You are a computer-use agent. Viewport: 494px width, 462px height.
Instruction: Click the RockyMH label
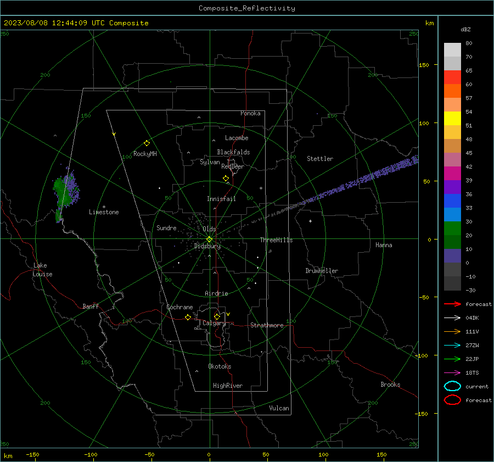(145, 154)
